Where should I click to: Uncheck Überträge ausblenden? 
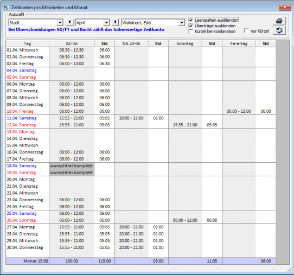pos(191,25)
